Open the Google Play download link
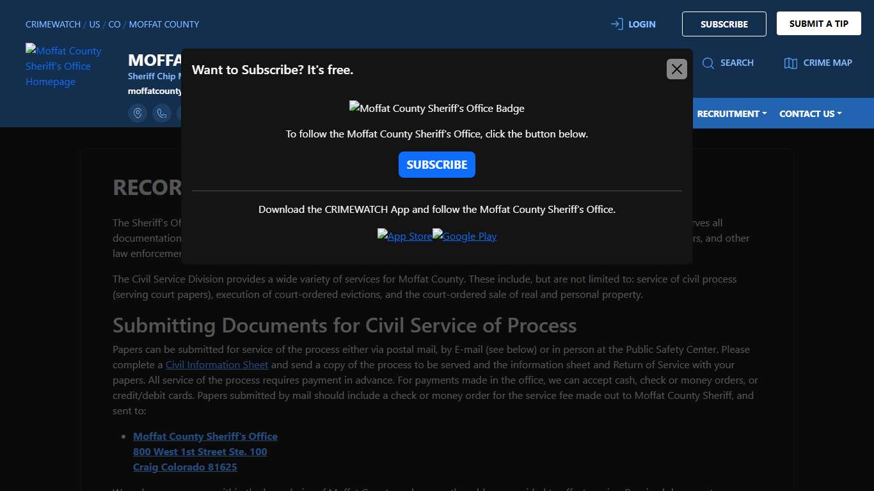 [x=465, y=236]
